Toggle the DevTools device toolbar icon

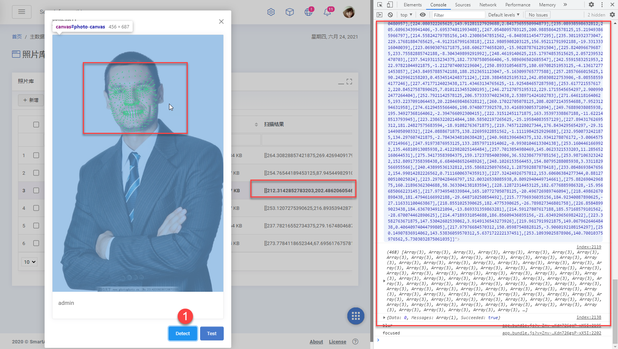(x=390, y=4)
